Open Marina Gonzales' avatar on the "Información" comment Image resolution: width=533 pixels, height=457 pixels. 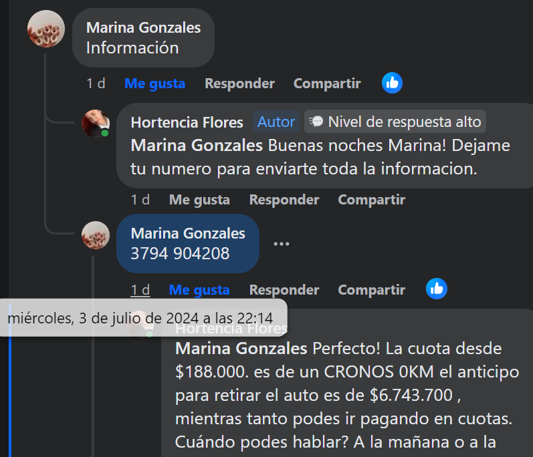click(46, 29)
